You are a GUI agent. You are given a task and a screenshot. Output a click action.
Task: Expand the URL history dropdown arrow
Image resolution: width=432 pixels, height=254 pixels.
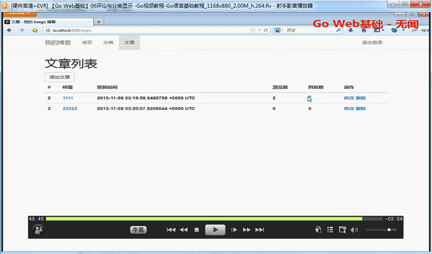point(259,31)
